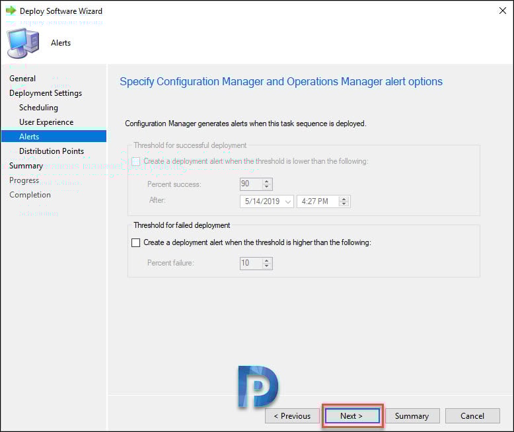514x432 pixels.
Task: Select the User Experience step
Action: click(46, 122)
